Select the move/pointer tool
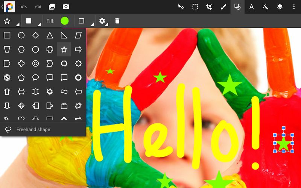 181,7
